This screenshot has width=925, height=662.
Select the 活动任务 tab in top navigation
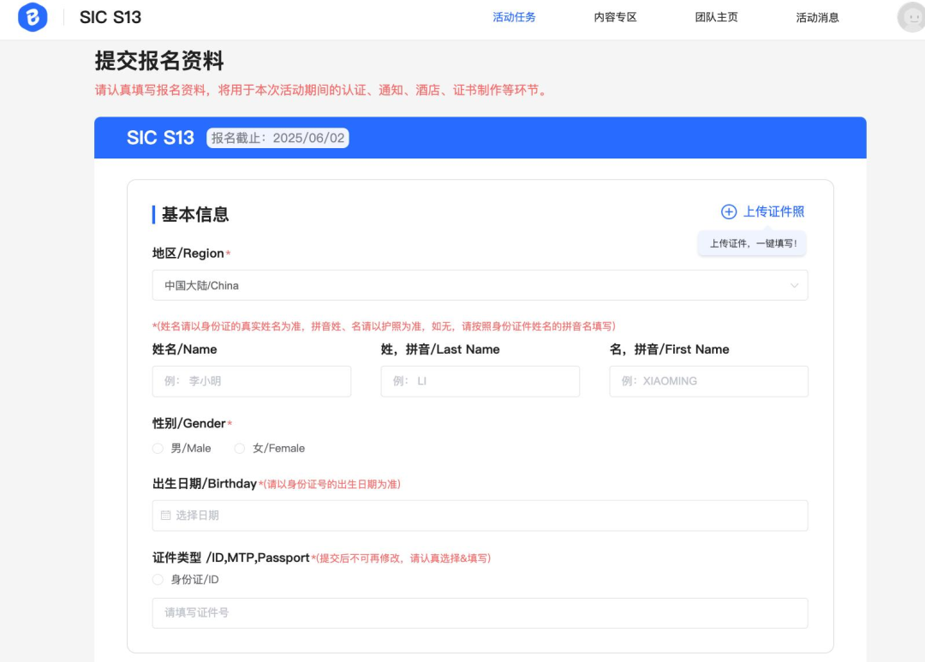click(514, 17)
